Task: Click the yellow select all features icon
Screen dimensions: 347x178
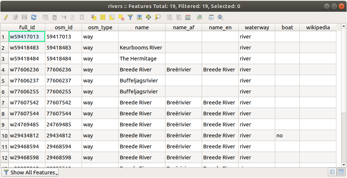Action: click(x=103, y=17)
